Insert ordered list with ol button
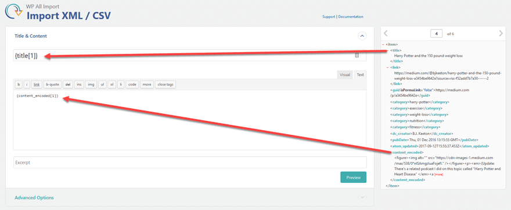Viewport: 511px width, 210px height. 111,84
